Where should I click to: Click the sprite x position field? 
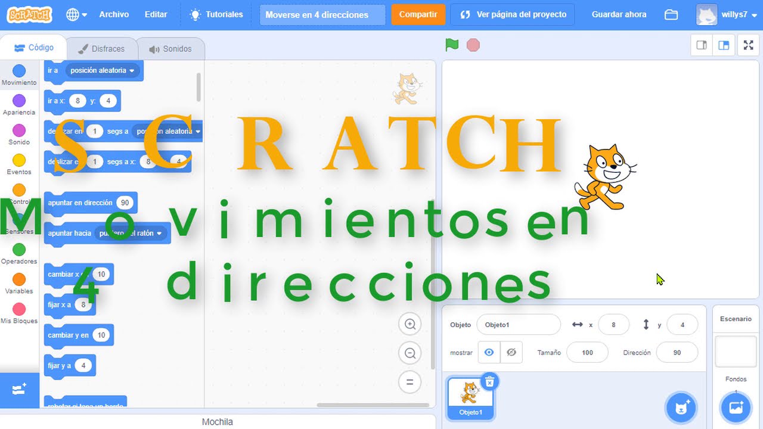coord(614,325)
